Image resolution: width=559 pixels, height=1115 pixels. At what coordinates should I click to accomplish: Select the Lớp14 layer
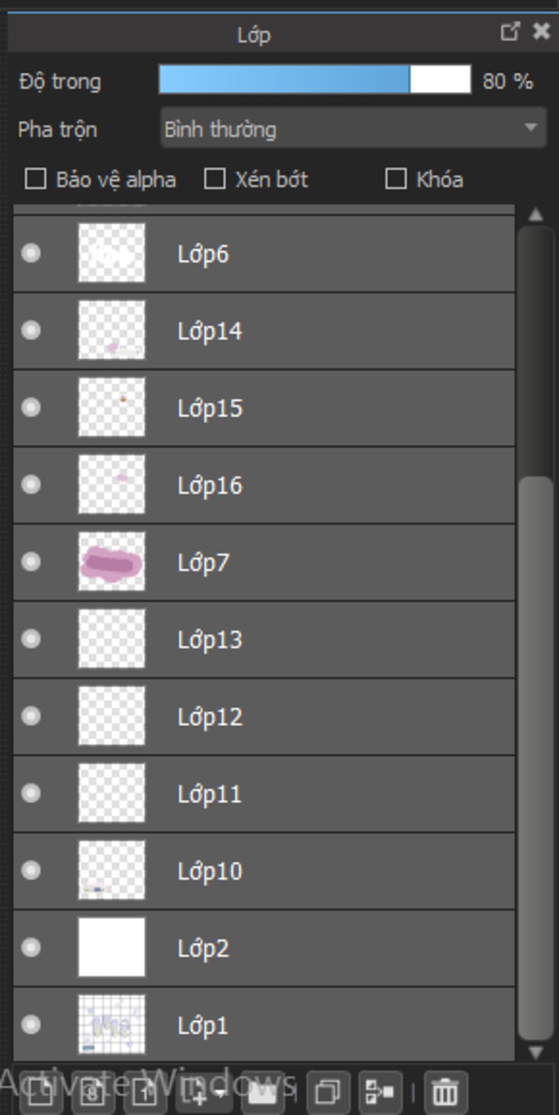(264, 331)
